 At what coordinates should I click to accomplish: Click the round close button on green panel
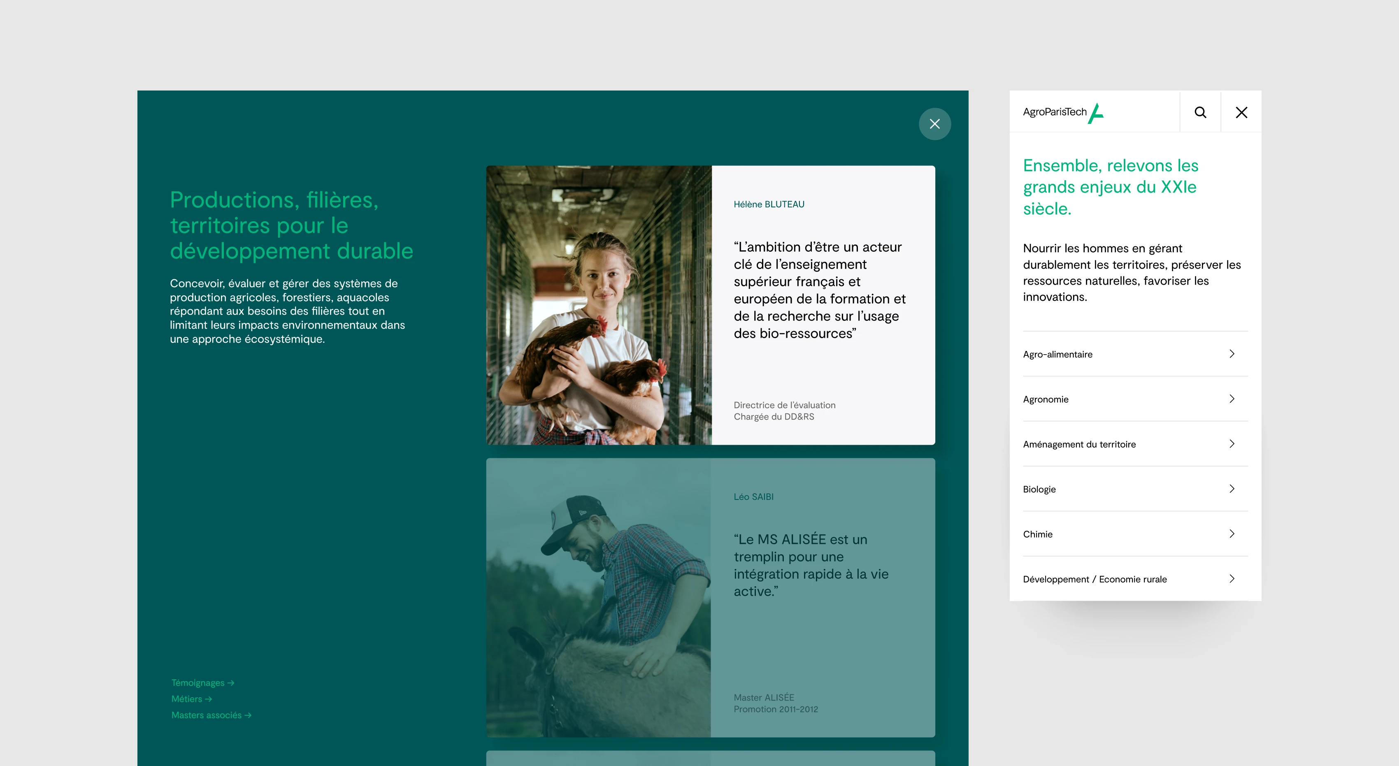click(934, 124)
